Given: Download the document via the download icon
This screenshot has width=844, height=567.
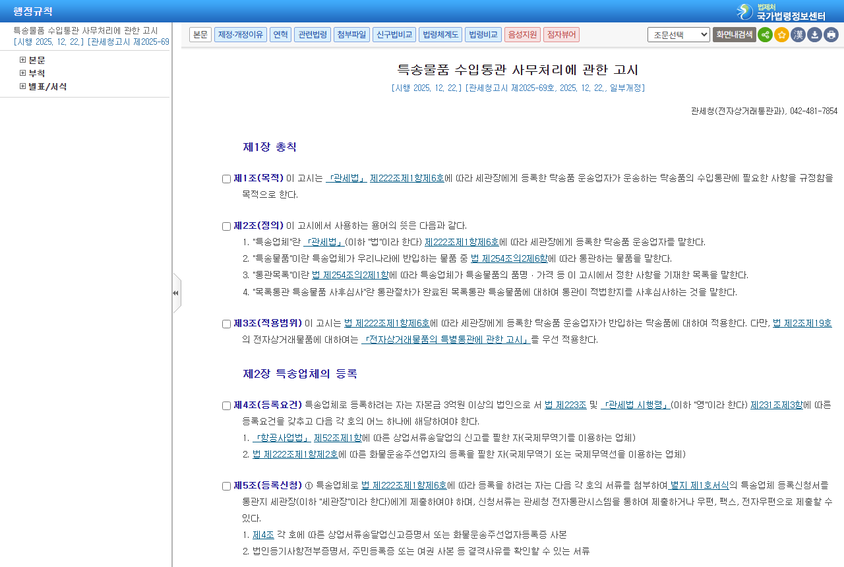Looking at the screenshot, I should (x=814, y=35).
